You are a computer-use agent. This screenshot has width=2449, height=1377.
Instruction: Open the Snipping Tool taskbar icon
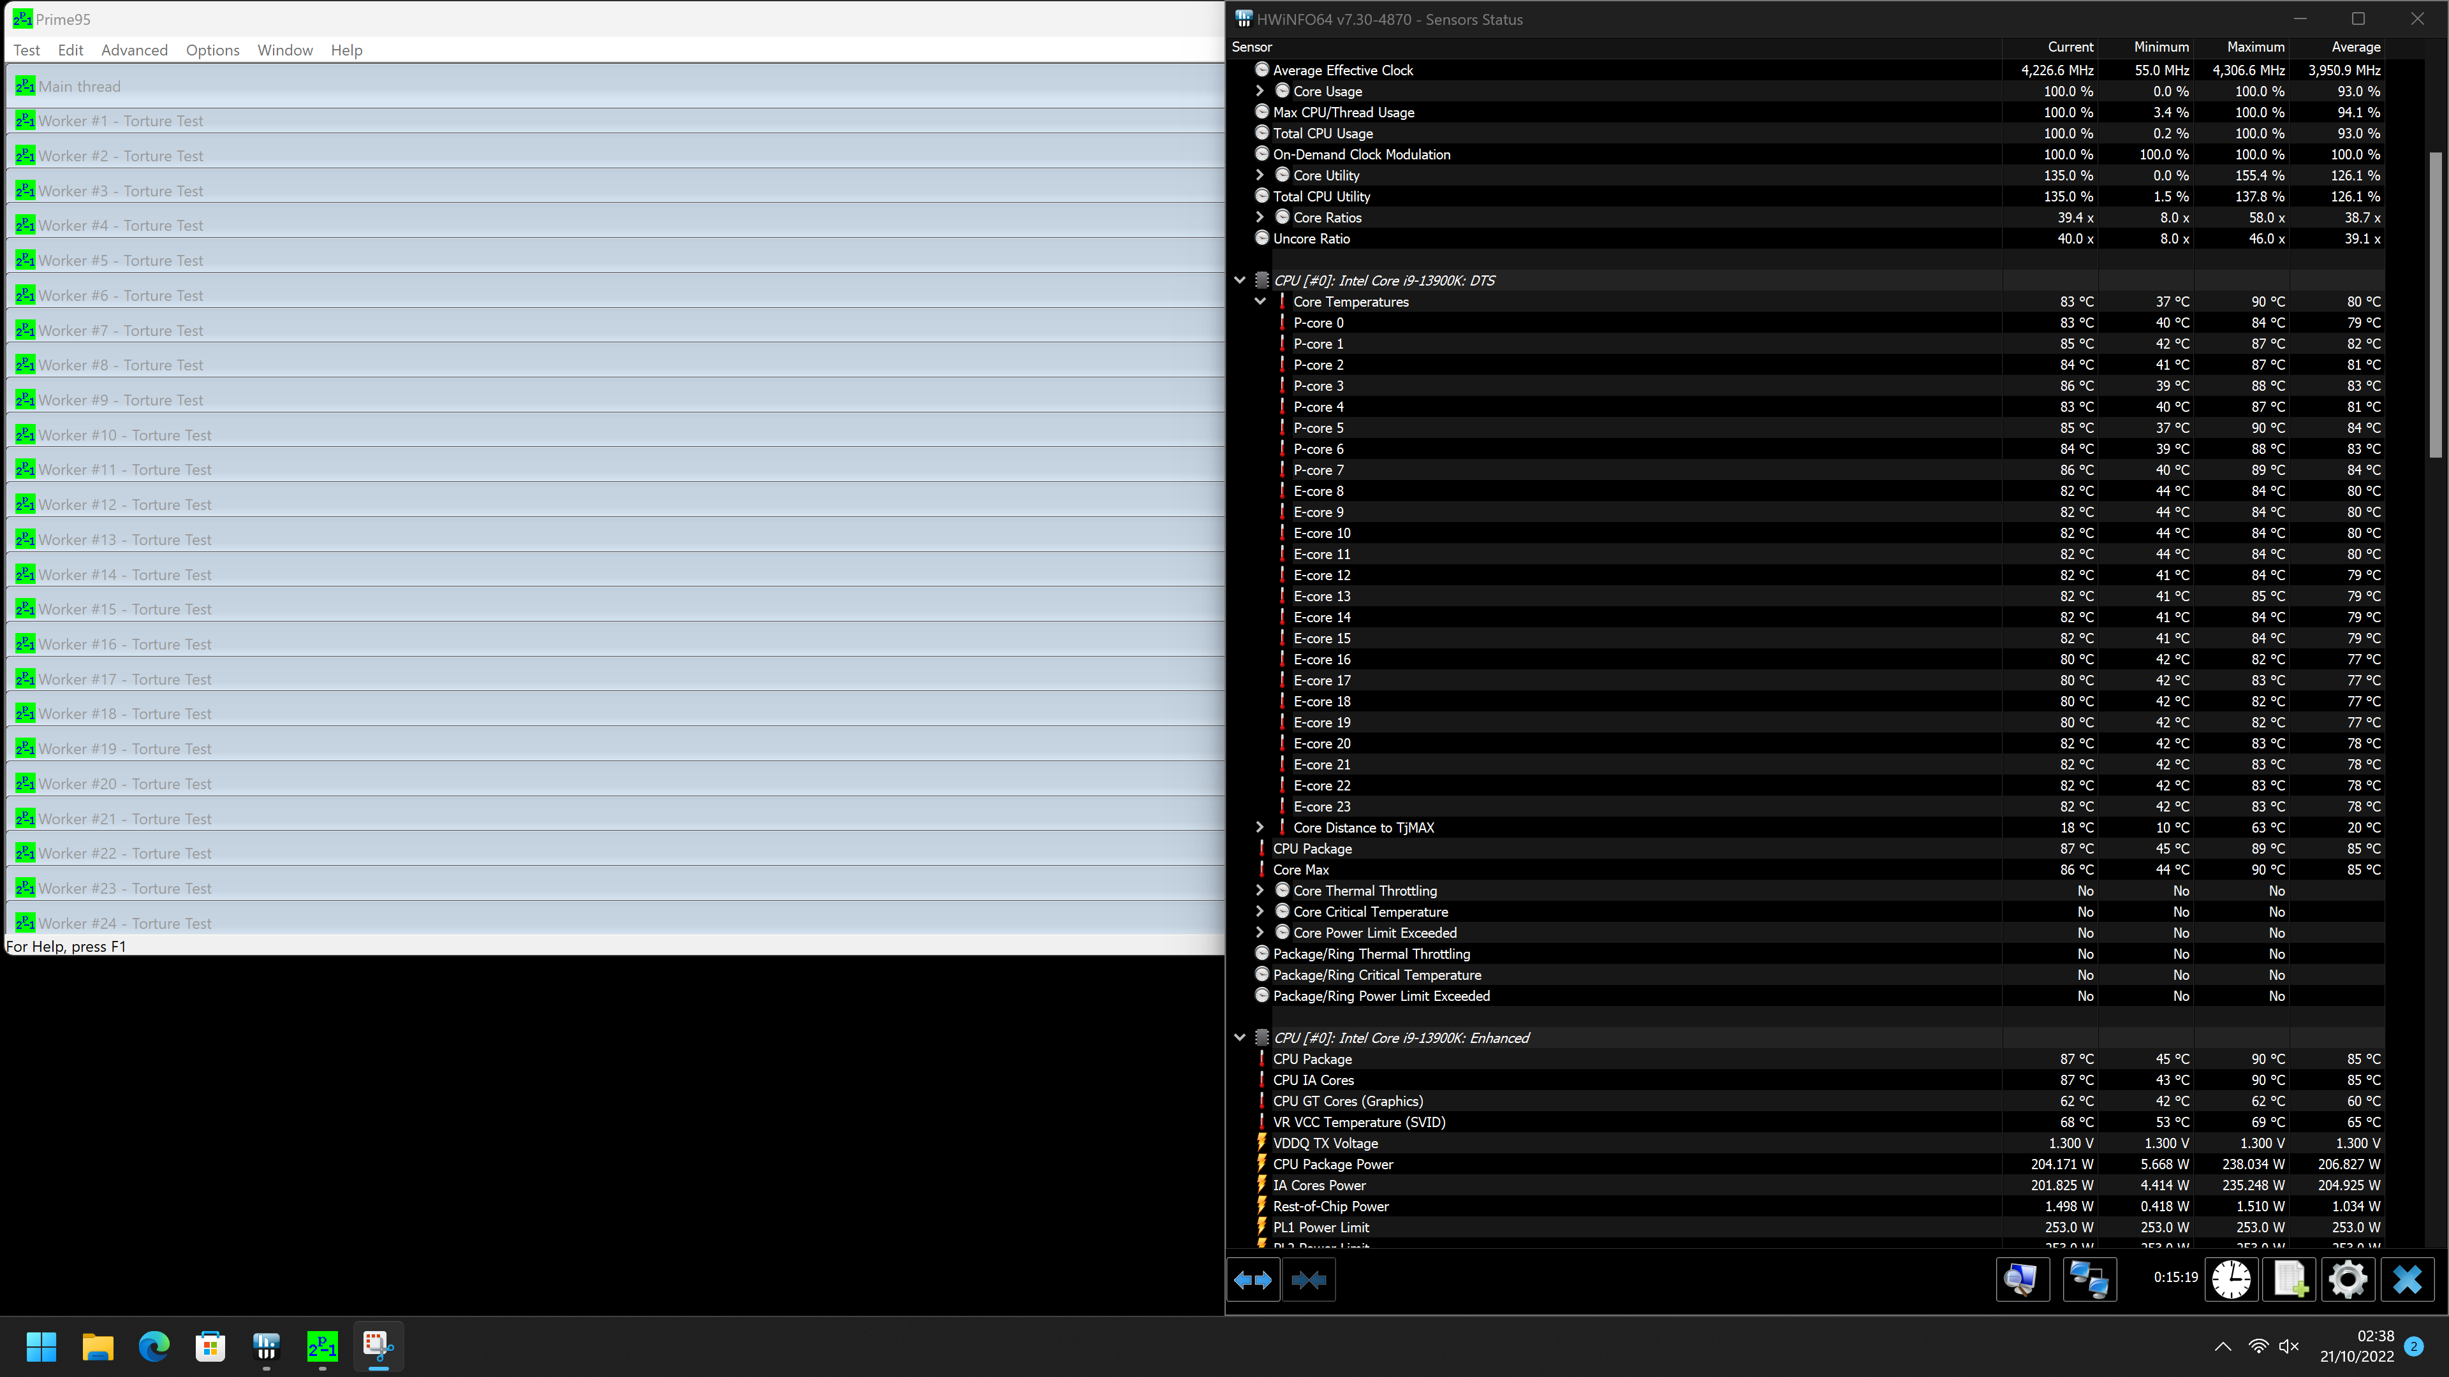click(378, 1346)
